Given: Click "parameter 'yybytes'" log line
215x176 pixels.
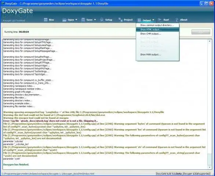Looking at the screenshot, I should click(x=13, y=141).
